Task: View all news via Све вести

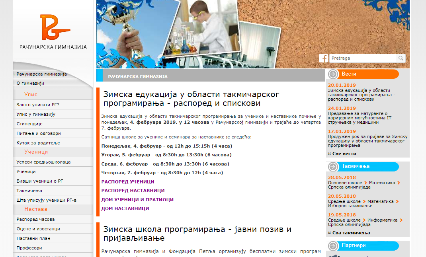Action: coord(344,154)
